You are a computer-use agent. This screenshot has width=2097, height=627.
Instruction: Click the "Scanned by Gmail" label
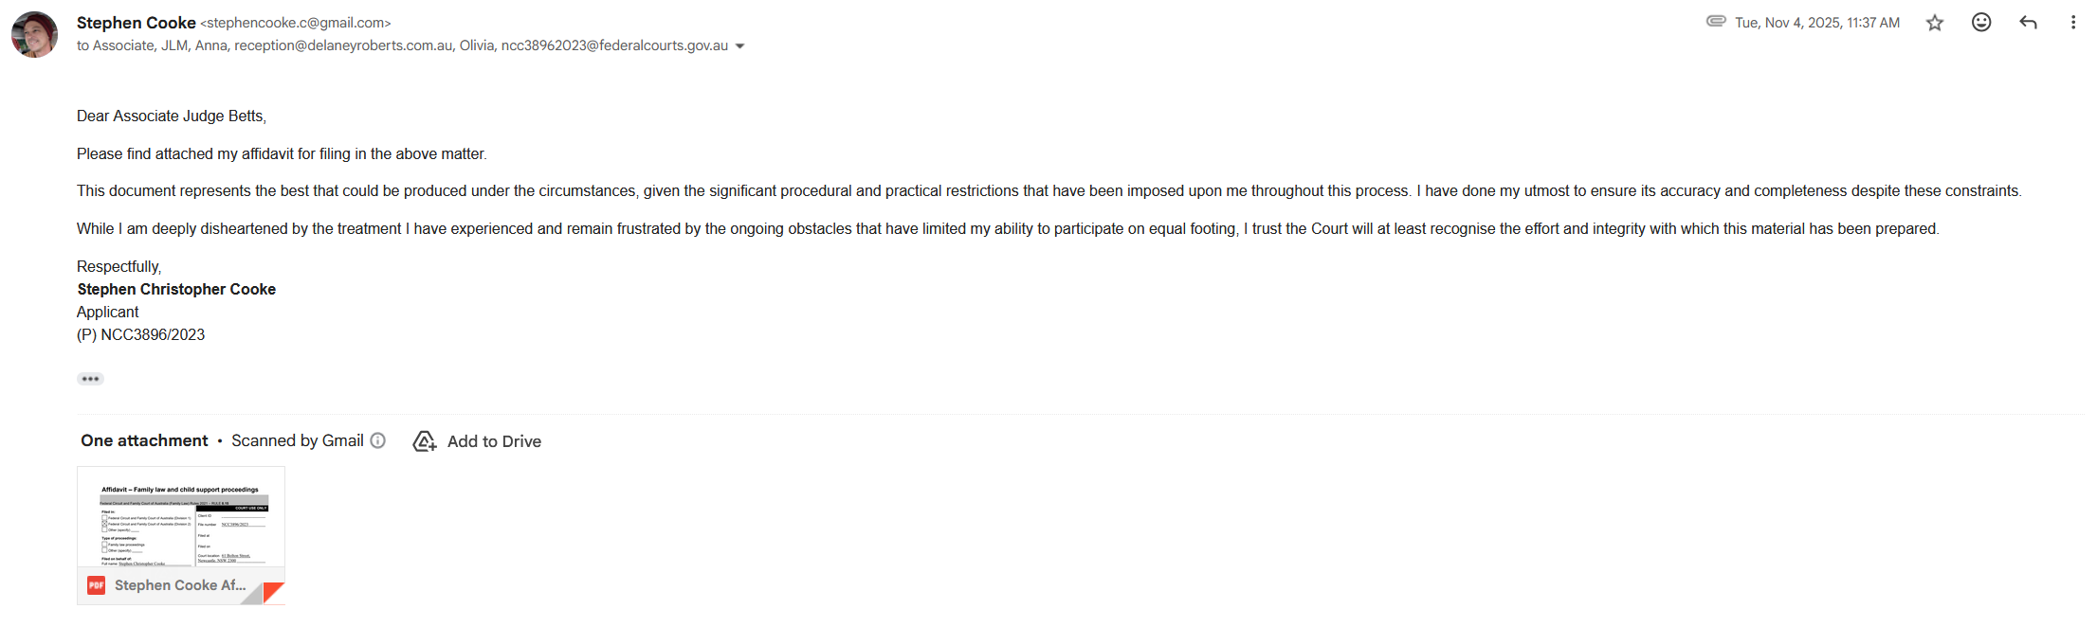[298, 440]
